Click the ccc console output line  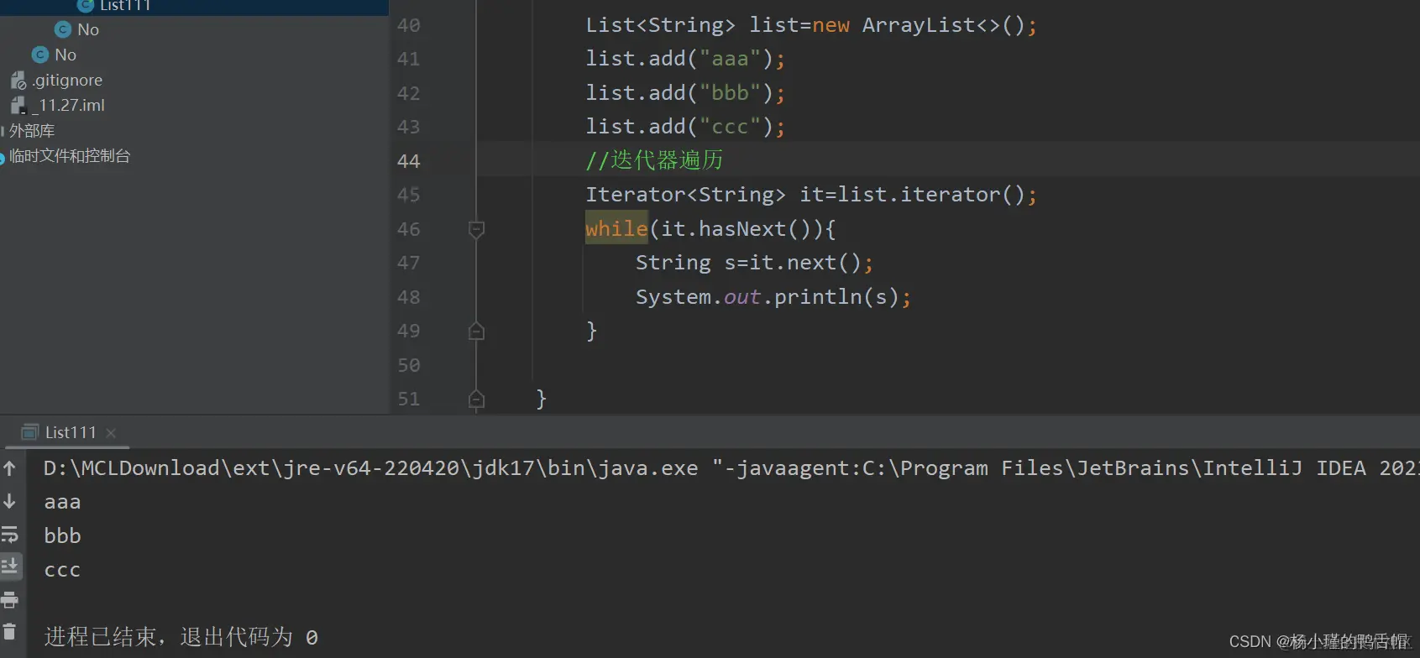tap(62, 570)
